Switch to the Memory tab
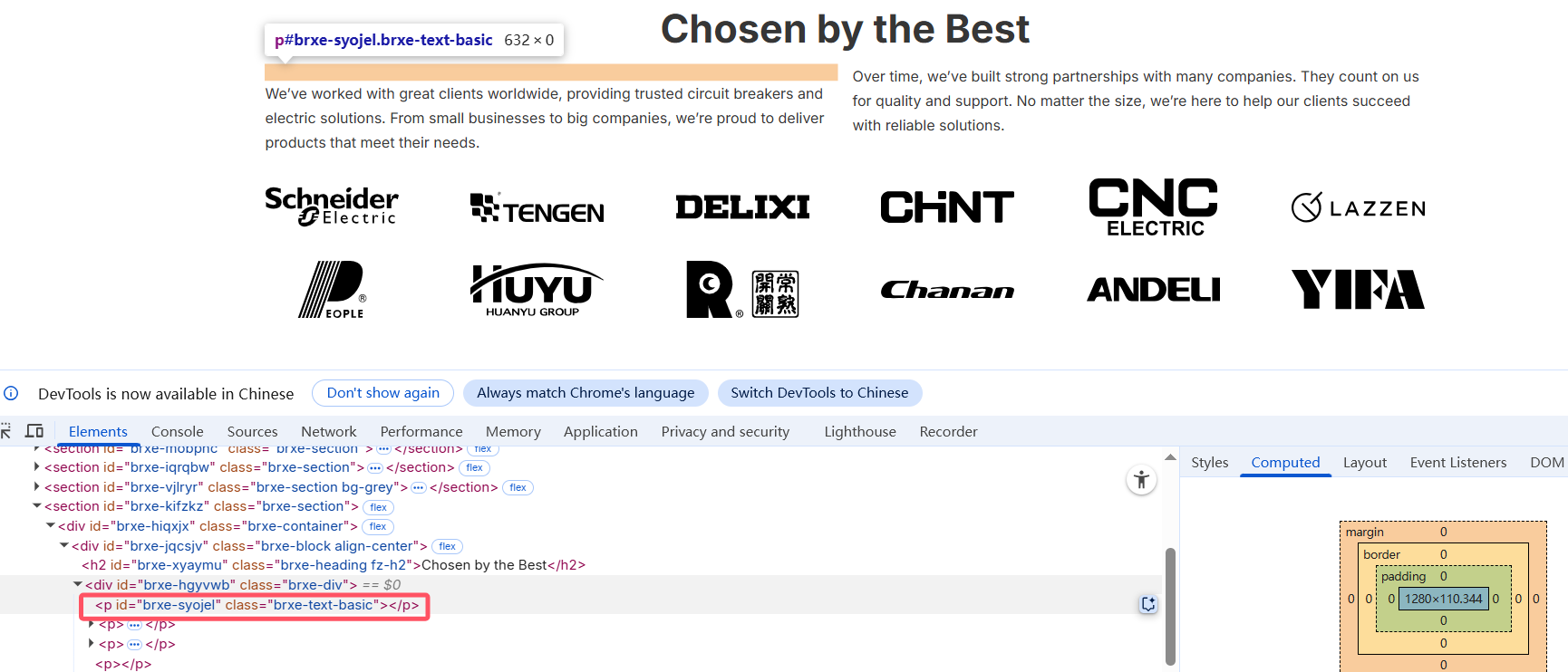Screen dimensions: 1568x672 (513, 432)
